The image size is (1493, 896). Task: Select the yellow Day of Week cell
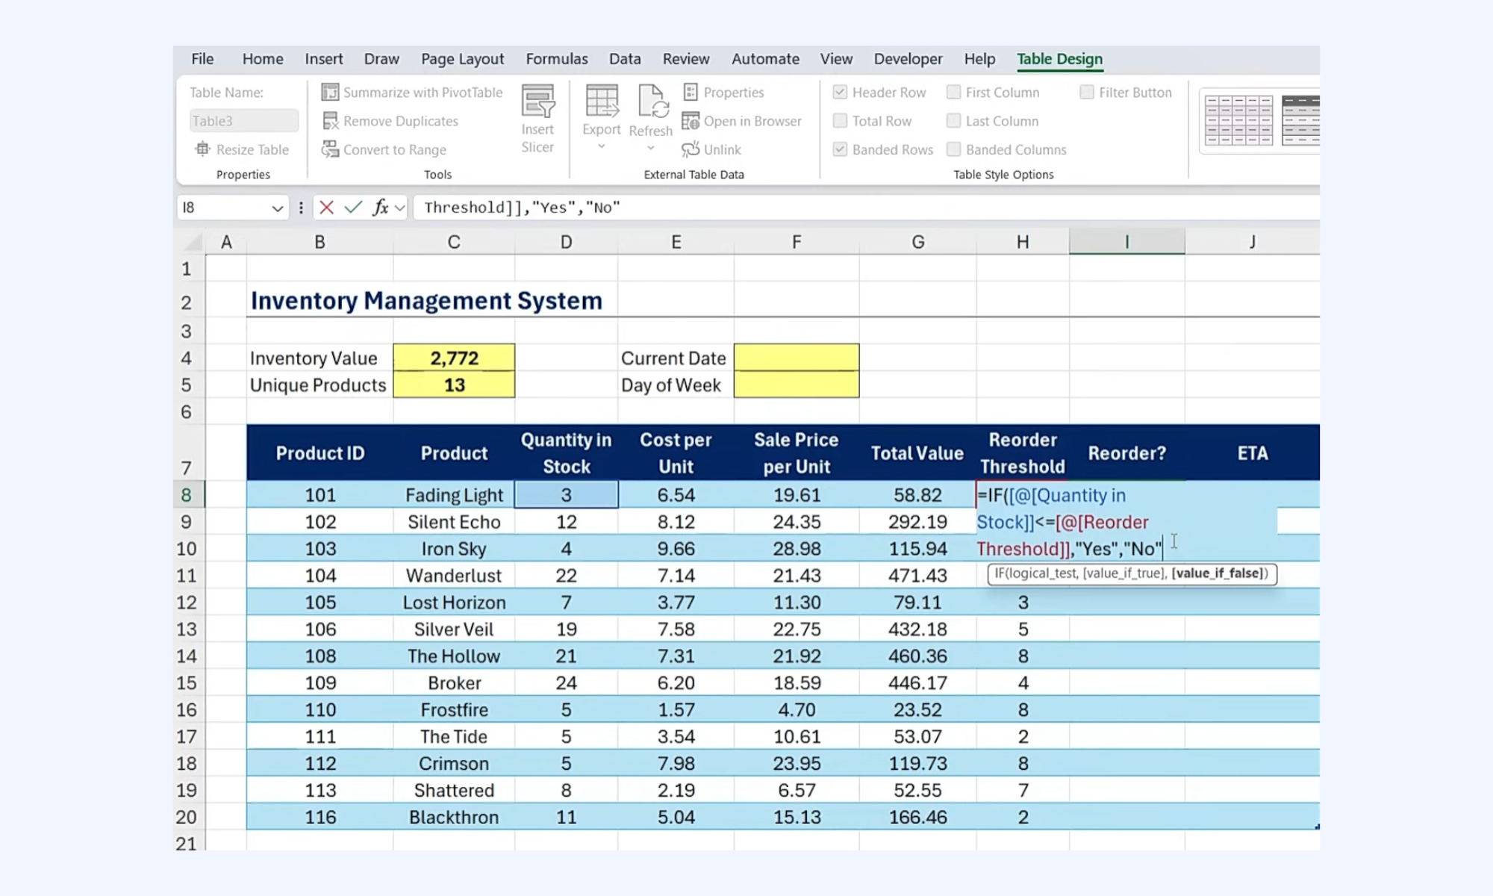[x=797, y=385]
